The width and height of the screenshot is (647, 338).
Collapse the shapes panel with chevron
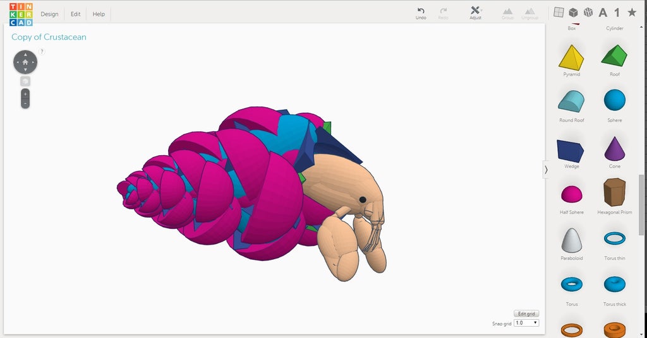click(546, 170)
